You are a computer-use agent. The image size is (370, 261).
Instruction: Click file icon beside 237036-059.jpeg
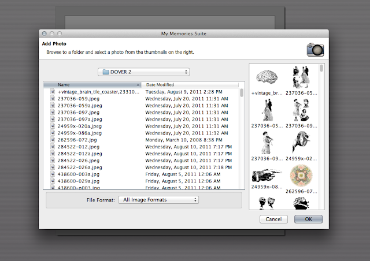(53, 98)
